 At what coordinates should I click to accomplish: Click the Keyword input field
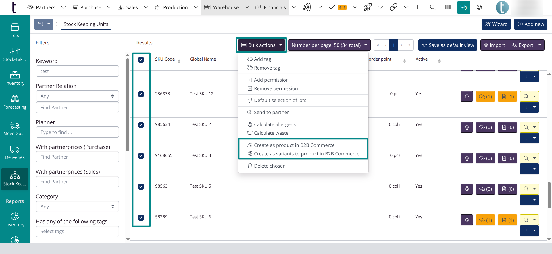coord(77,71)
